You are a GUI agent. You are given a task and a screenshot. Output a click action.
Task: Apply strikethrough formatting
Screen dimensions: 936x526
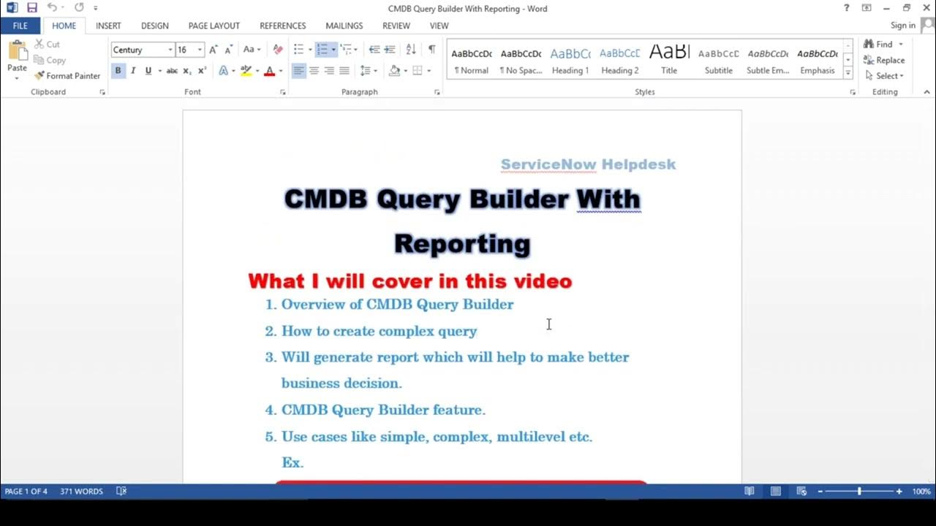point(172,71)
